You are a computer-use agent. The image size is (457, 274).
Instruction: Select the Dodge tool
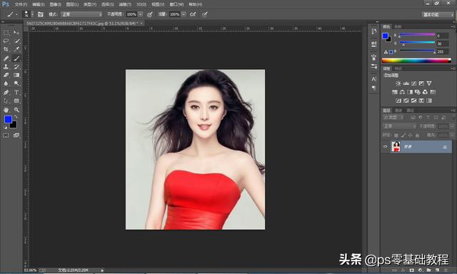[16, 83]
